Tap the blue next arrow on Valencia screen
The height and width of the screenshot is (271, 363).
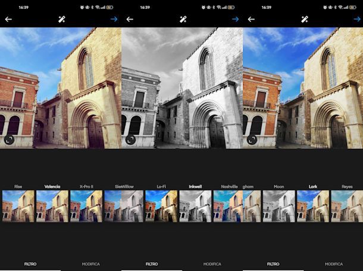[x=114, y=19]
